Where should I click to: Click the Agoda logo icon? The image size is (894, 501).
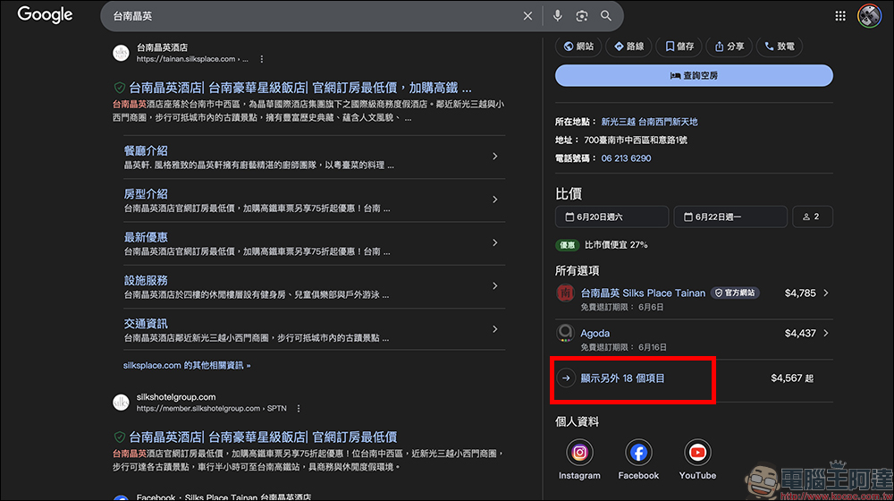565,333
